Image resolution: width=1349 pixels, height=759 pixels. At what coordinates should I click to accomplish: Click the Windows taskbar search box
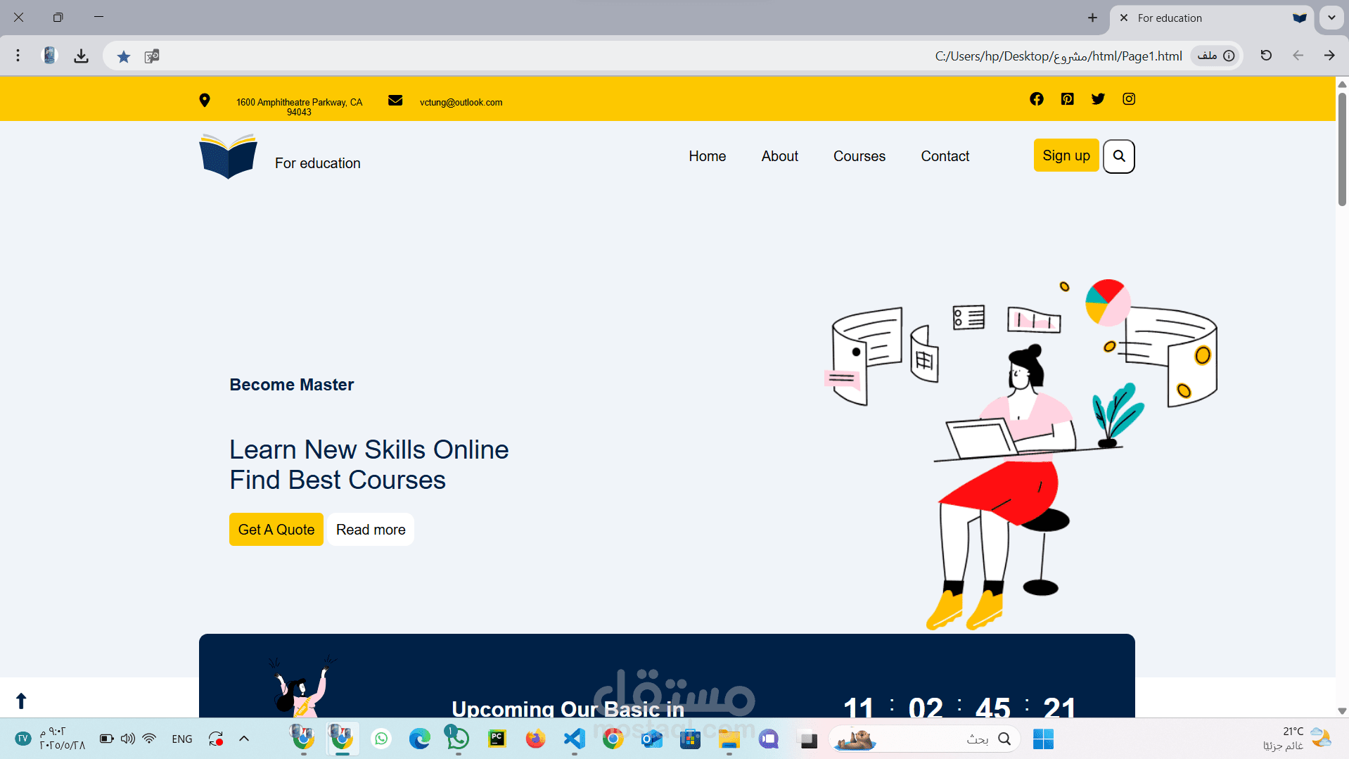coord(925,739)
